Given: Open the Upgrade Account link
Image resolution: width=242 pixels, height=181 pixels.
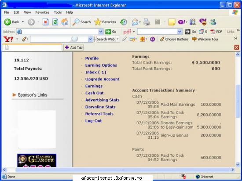Looking at the screenshot, I should [x=102, y=79].
